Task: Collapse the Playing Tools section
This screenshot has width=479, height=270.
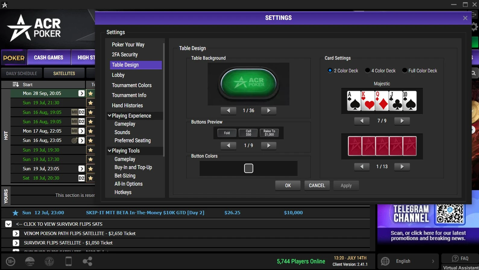Action: point(109,150)
